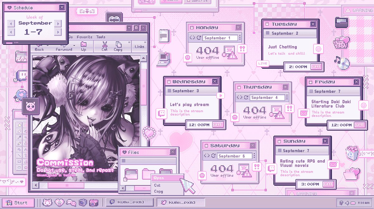Screen dimensions: 374x209
Task: Select Copy in the Files context menu
Action: [x=158, y=191]
